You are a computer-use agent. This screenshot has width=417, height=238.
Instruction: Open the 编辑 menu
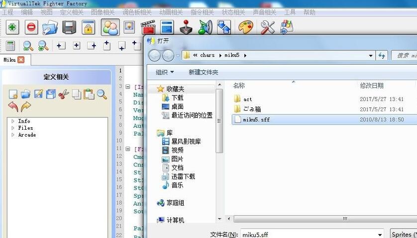tap(27, 12)
